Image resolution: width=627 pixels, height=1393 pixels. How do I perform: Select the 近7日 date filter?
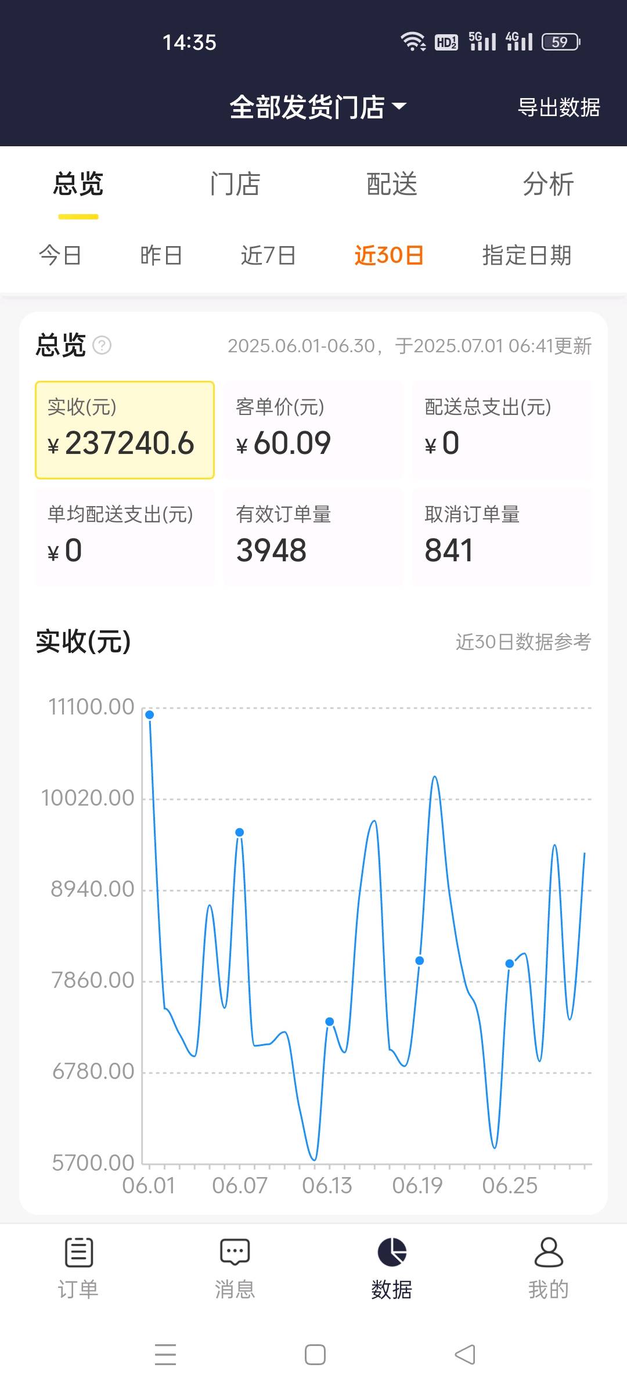(x=268, y=255)
